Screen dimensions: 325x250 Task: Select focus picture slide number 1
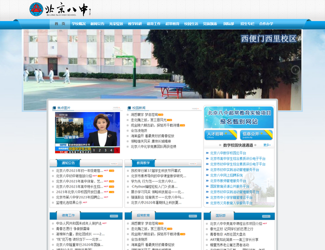pos(94,150)
